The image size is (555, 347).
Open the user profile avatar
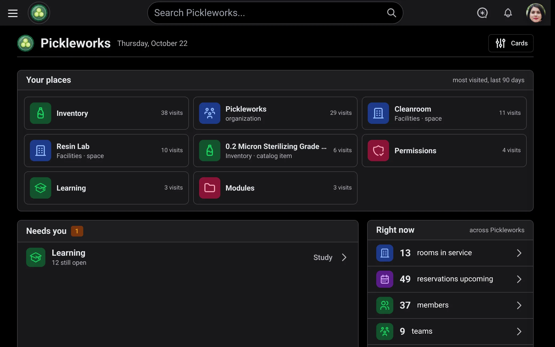click(535, 13)
